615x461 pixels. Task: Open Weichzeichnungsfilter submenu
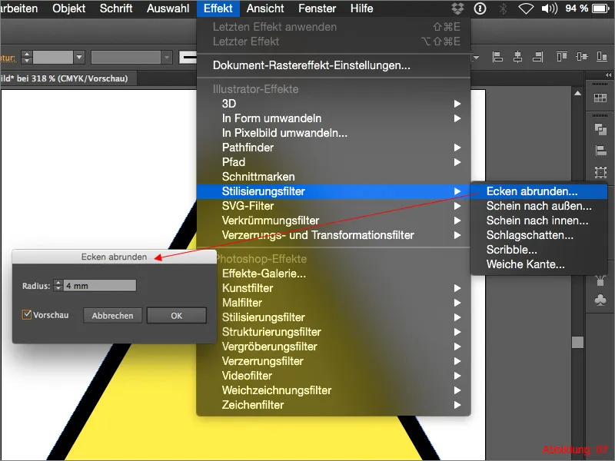tap(334, 390)
